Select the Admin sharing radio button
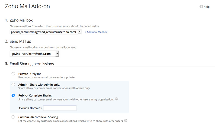 coord(13,85)
